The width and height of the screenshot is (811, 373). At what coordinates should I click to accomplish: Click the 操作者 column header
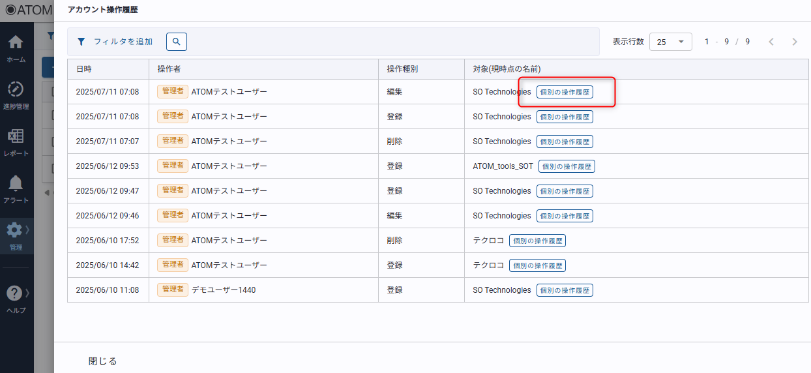click(x=169, y=69)
